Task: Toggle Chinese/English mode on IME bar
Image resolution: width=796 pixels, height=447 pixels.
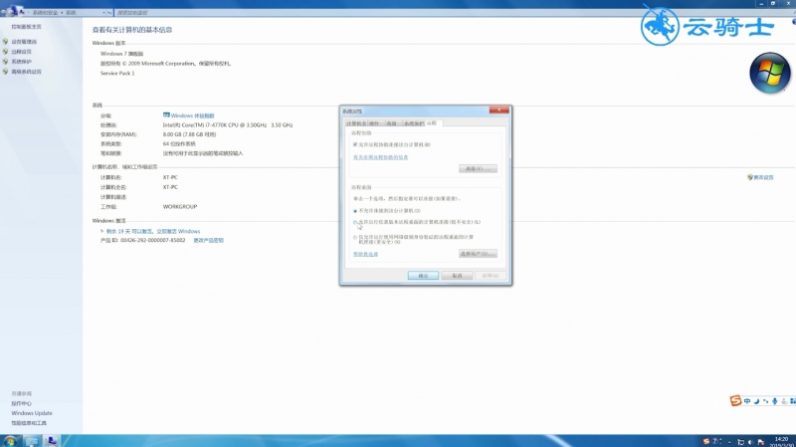Action: [x=747, y=401]
